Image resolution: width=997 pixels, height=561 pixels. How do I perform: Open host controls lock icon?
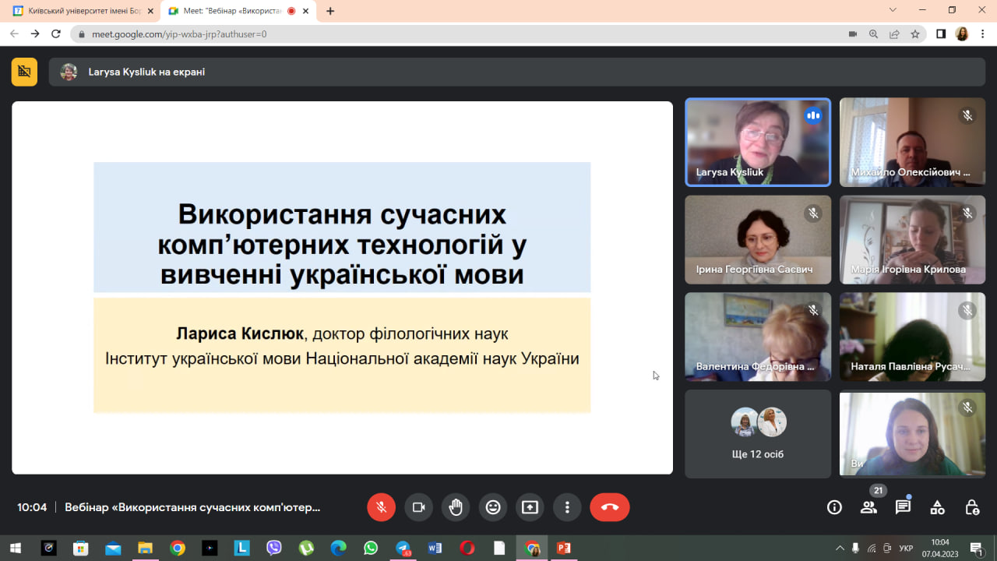(972, 507)
